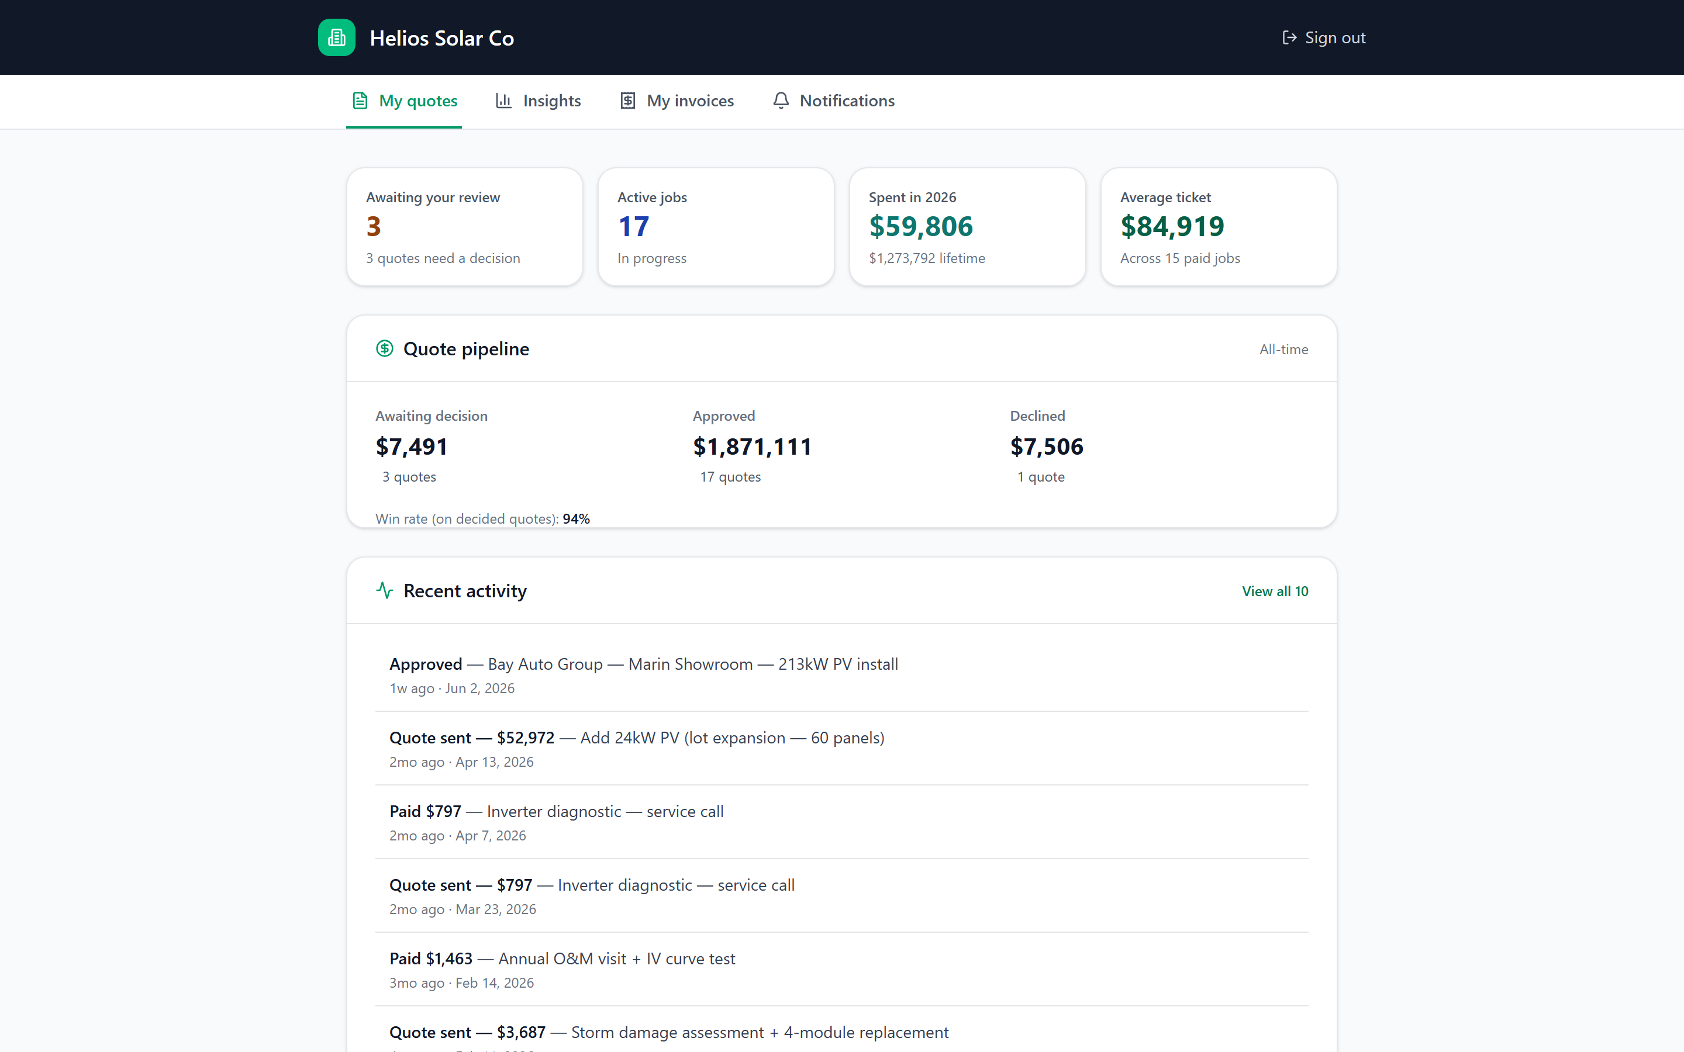Click the Jun 2, 2026 timestamp

click(480, 689)
